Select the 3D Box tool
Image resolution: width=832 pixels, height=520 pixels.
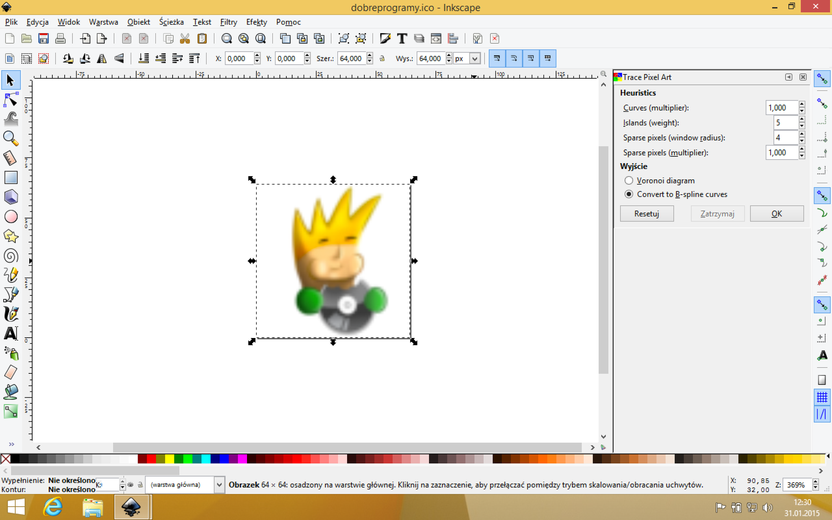pos(11,197)
